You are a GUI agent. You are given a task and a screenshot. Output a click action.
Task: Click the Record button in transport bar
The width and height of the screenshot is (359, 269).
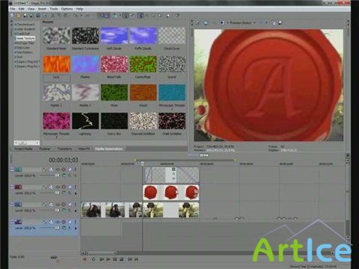(x=85, y=259)
